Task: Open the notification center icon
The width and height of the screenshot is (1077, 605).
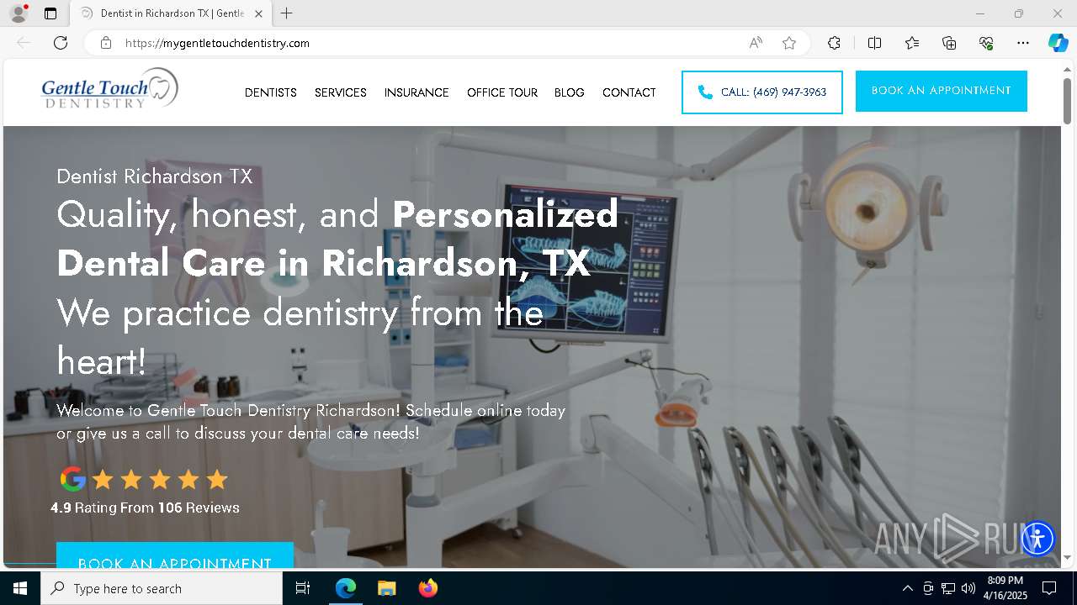Action: (1049, 588)
